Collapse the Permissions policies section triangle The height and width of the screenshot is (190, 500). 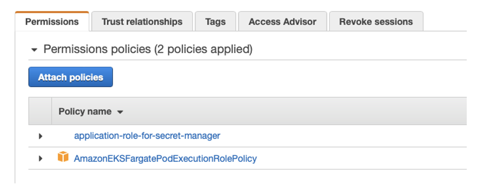pos(34,50)
